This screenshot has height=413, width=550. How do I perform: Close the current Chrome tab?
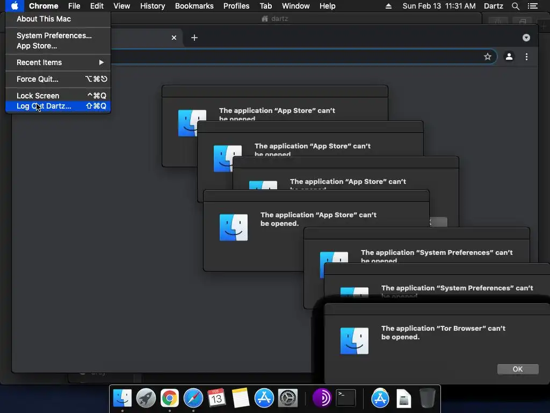click(x=174, y=38)
